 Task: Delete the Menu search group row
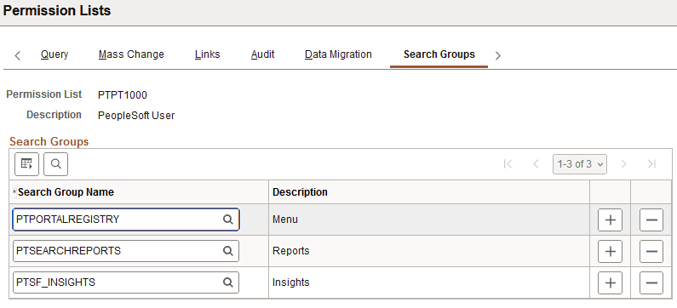coord(651,220)
